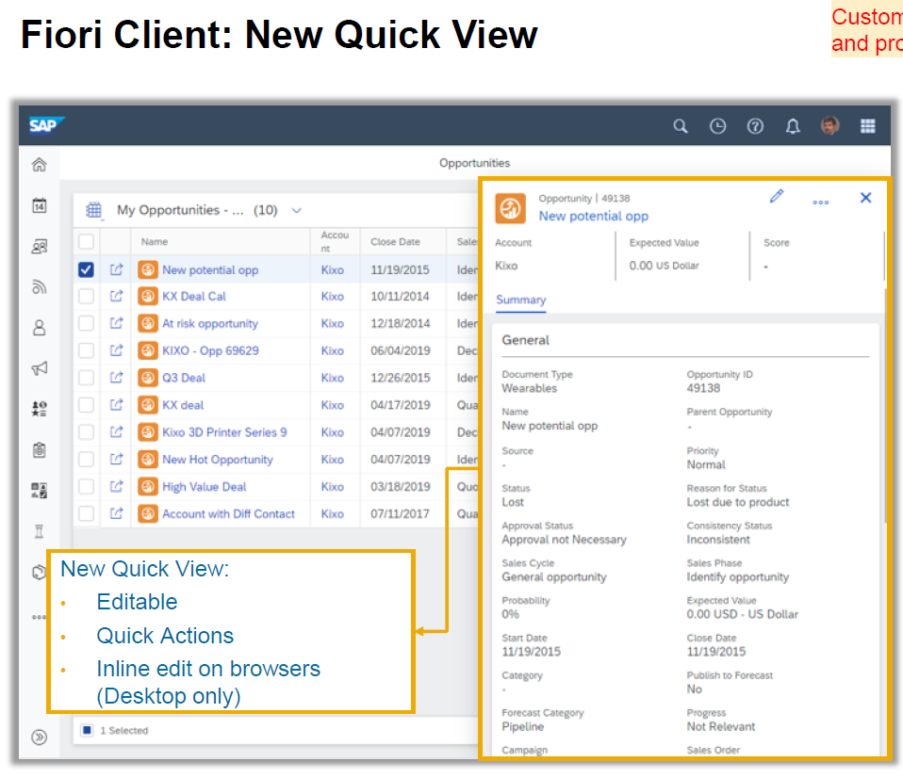The width and height of the screenshot is (903, 778).
Task: Open Account with Diff Contact link
Action: coord(229,514)
